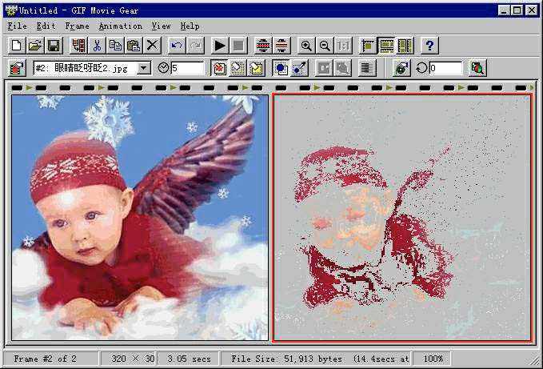Open Help via the question mark icon

(429, 46)
